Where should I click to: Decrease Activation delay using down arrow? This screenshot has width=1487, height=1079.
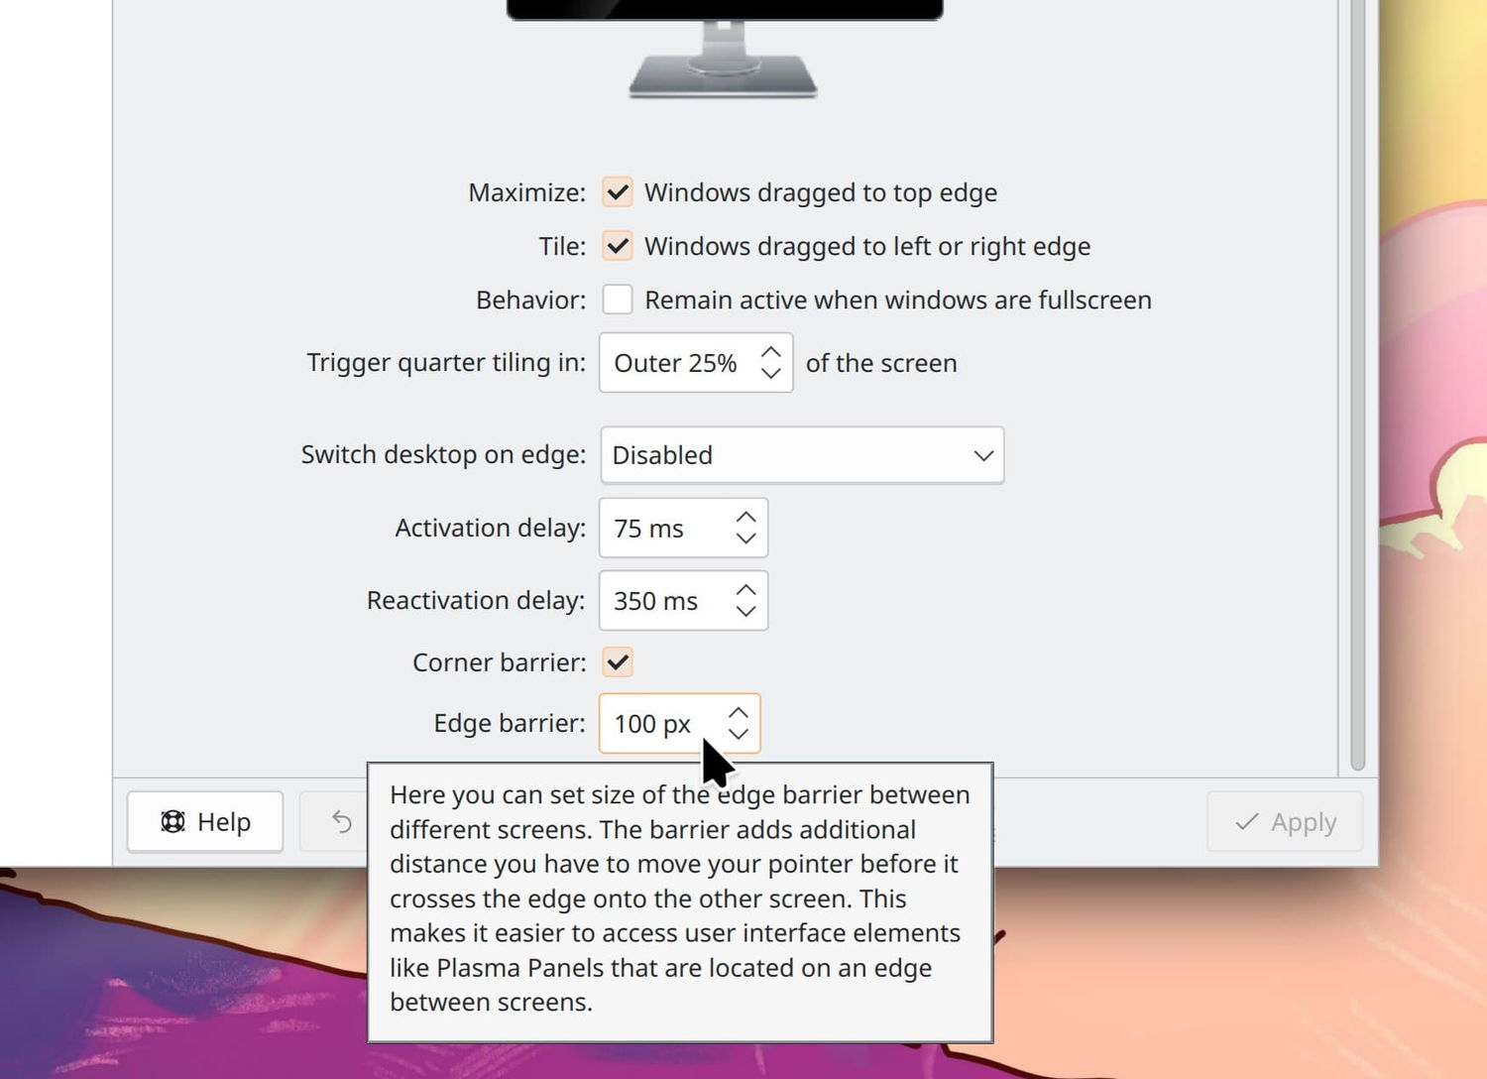tap(746, 539)
